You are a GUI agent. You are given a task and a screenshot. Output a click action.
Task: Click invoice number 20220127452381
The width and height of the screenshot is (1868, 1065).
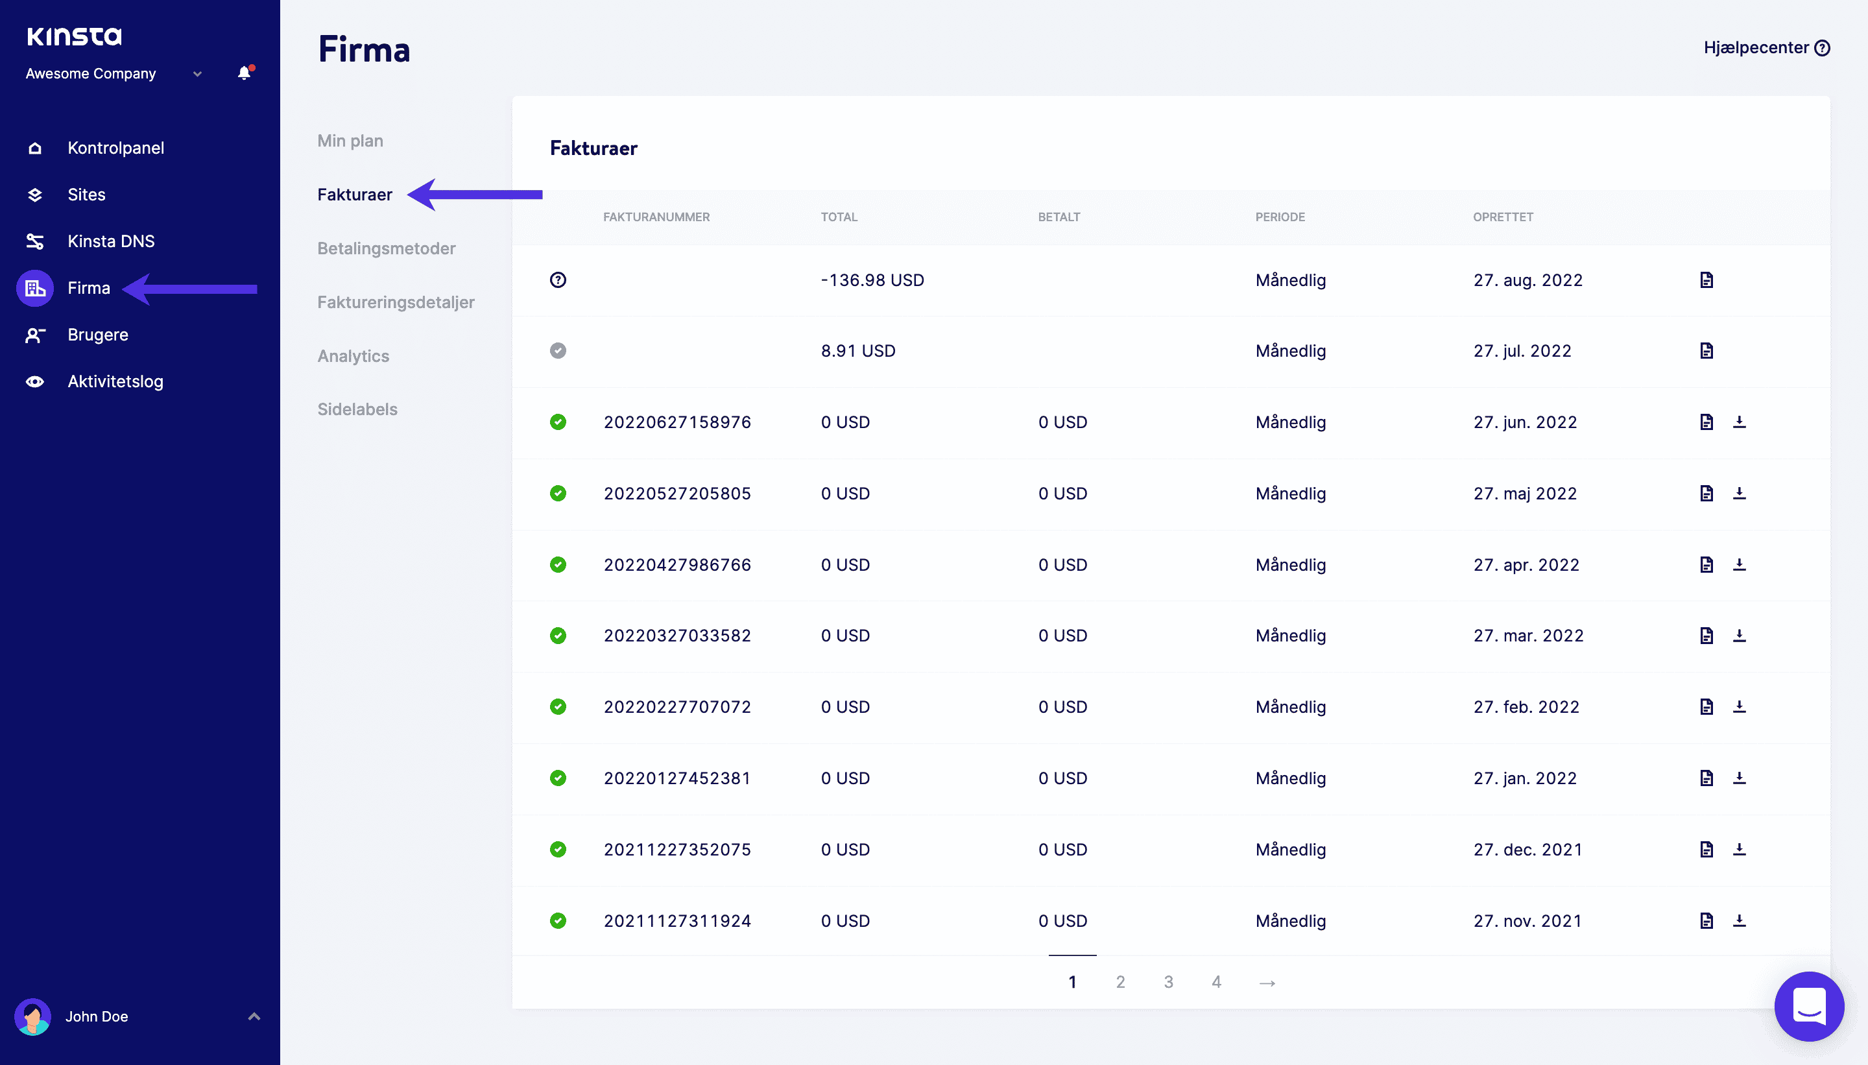(677, 778)
